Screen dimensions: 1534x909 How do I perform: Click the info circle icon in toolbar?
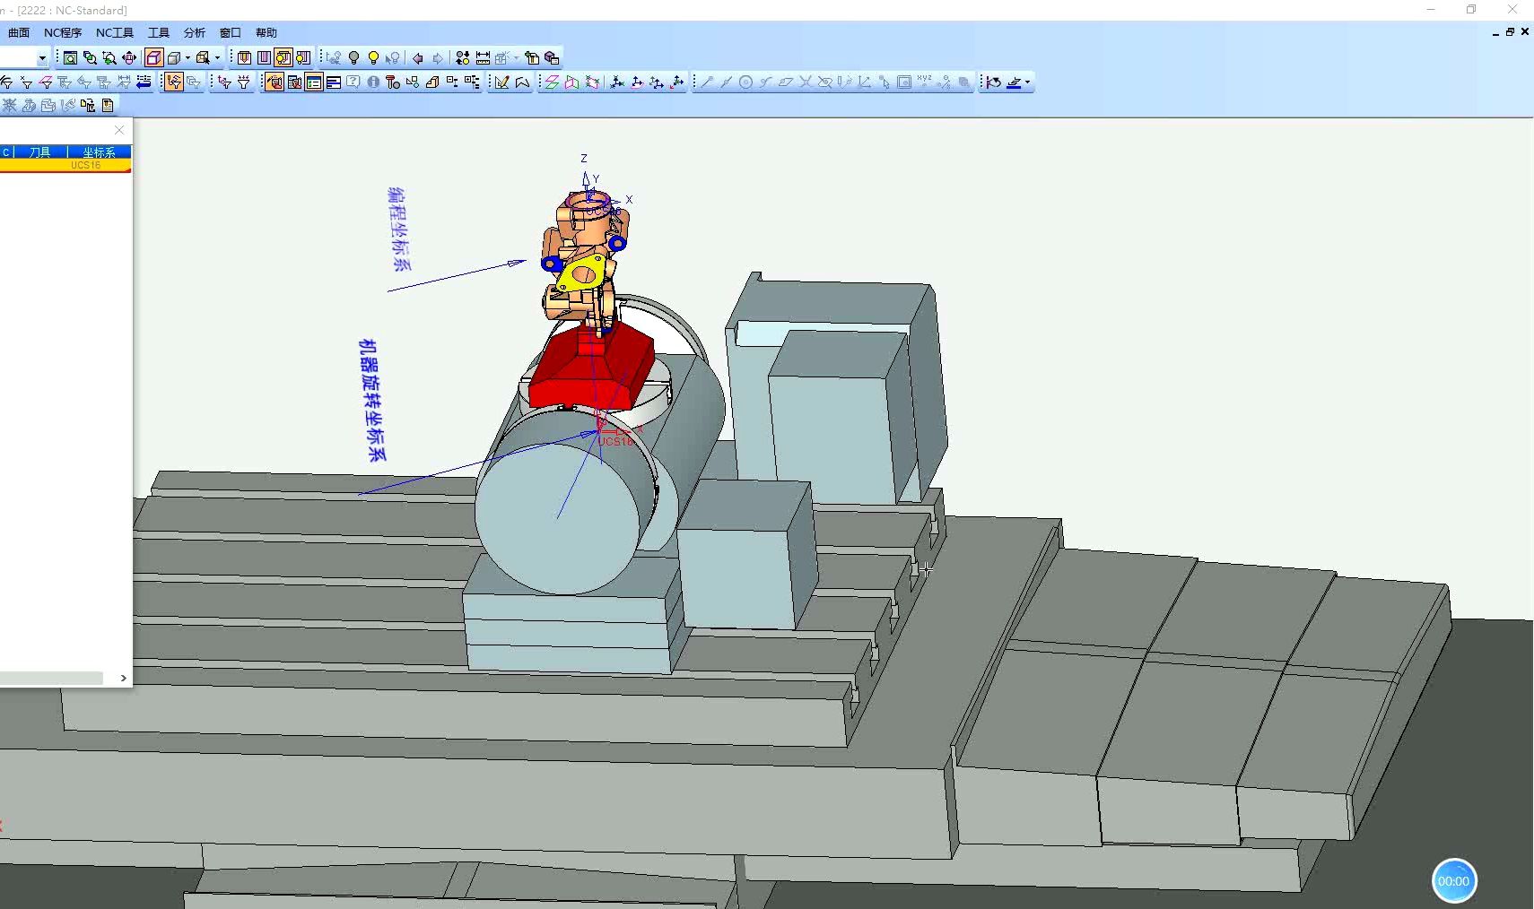[373, 82]
